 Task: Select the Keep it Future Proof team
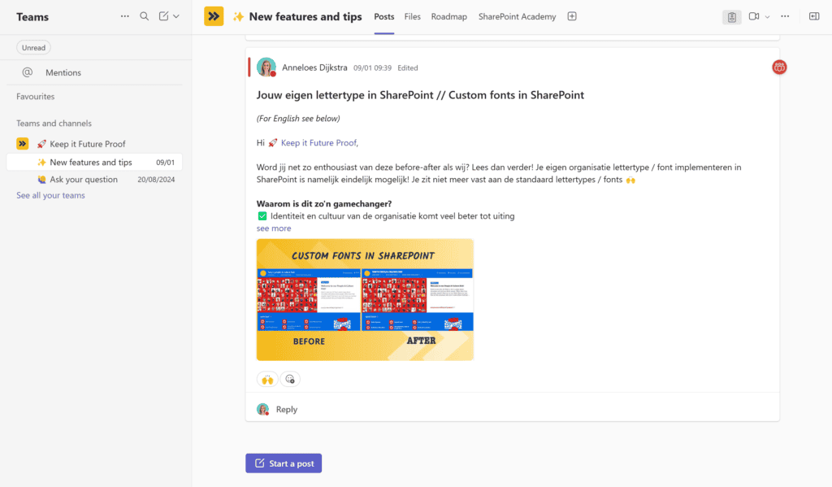(94, 144)
